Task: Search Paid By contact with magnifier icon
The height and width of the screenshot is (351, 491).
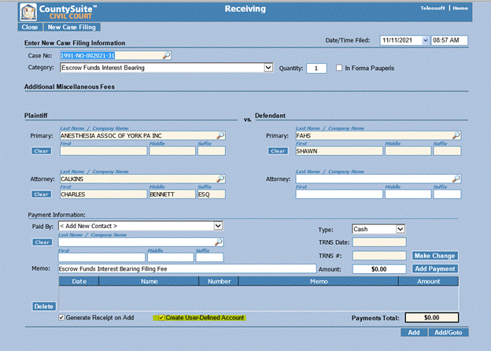Action: [219, 242]
